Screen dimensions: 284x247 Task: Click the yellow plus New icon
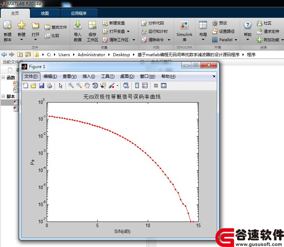point(21,25)
